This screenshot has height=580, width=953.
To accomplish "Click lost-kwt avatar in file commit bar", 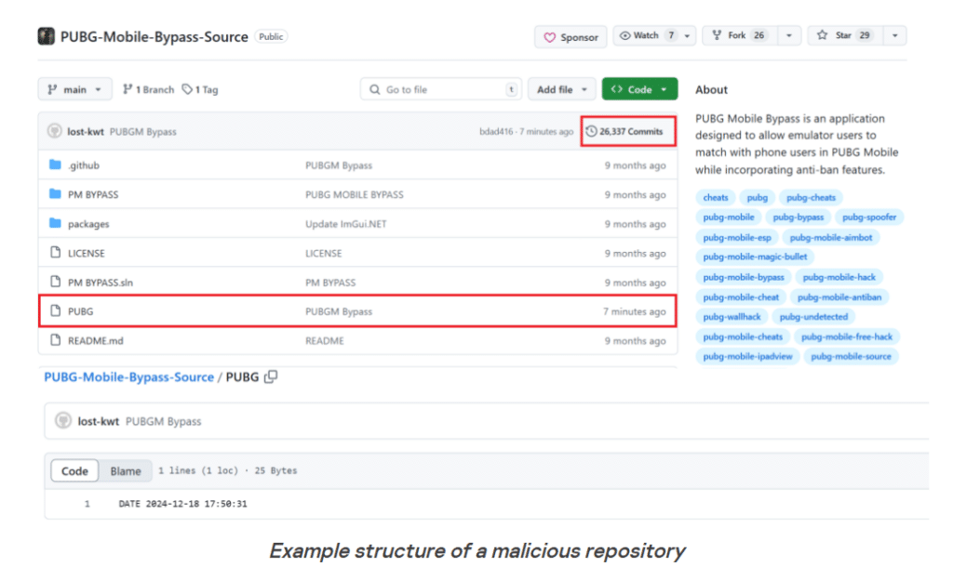I will pyautogui.click(x=63, y=420).
